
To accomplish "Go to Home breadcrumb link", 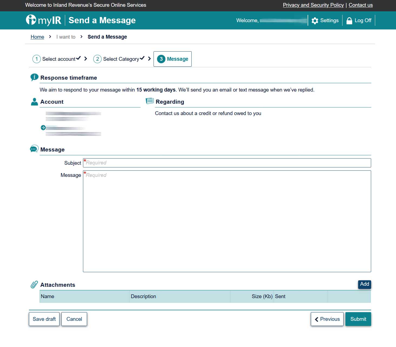I will 37,37.
